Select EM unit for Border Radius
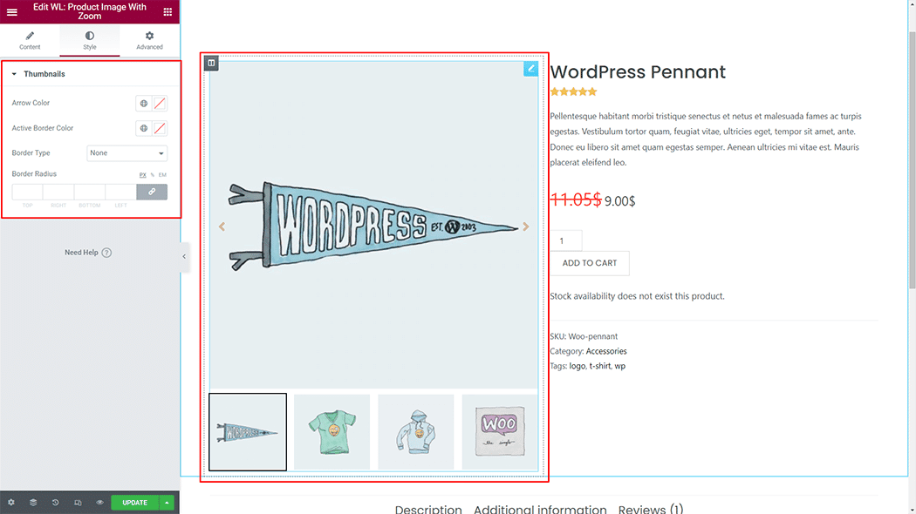 [x=161, y=174]
